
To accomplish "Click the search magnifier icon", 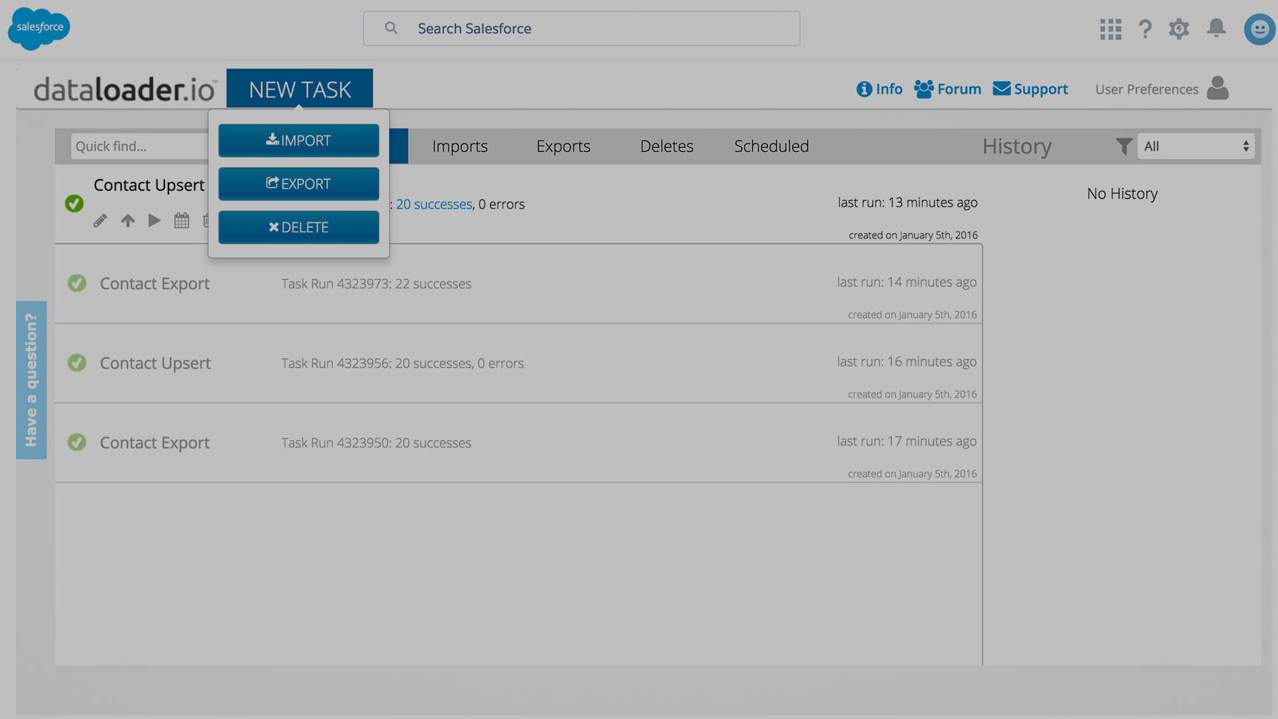I will [391, 28].
